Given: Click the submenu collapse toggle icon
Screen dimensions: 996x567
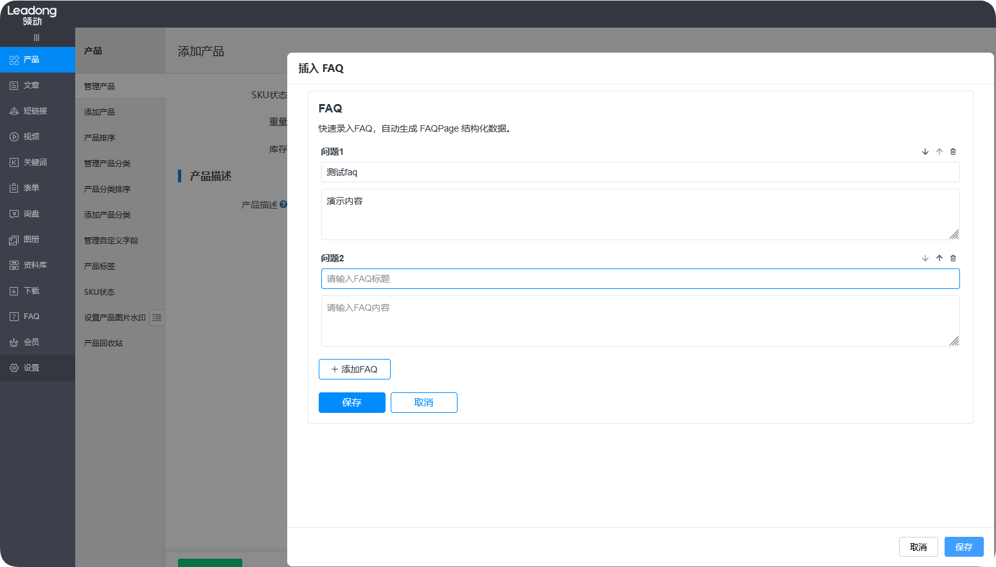Looking at the screenshot, I should 157,317.
